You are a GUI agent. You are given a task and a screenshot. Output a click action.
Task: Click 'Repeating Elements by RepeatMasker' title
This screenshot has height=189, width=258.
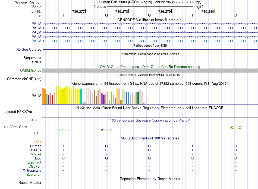(150, 179)
